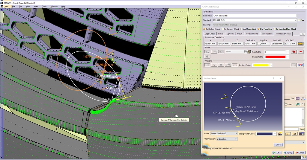
Task: Click the binoculars icon below CGR
Action: coord(294,134)
